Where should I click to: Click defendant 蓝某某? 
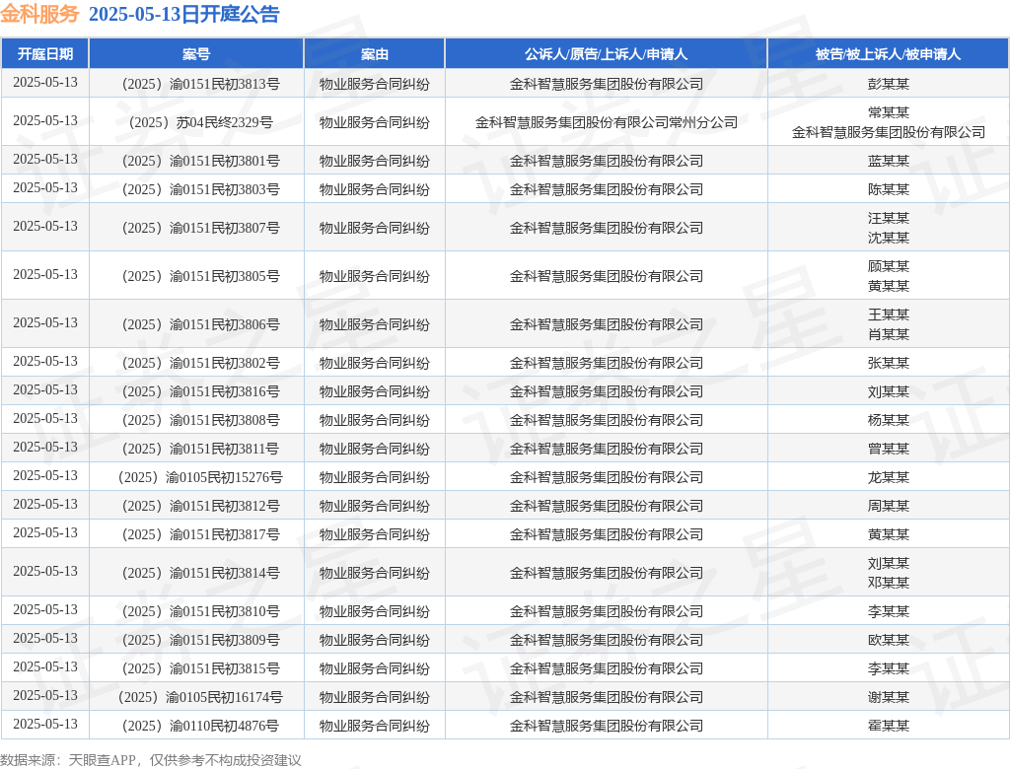889,161
